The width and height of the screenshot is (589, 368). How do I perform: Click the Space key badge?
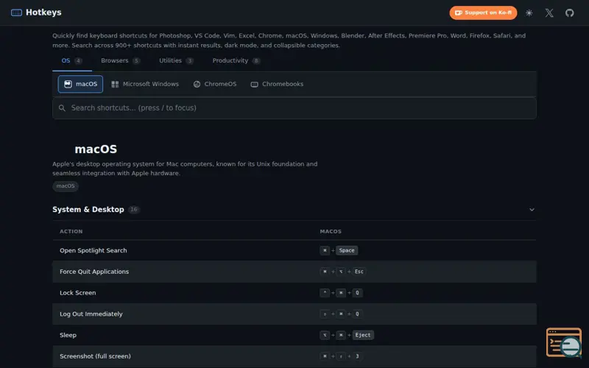(347, 250)
